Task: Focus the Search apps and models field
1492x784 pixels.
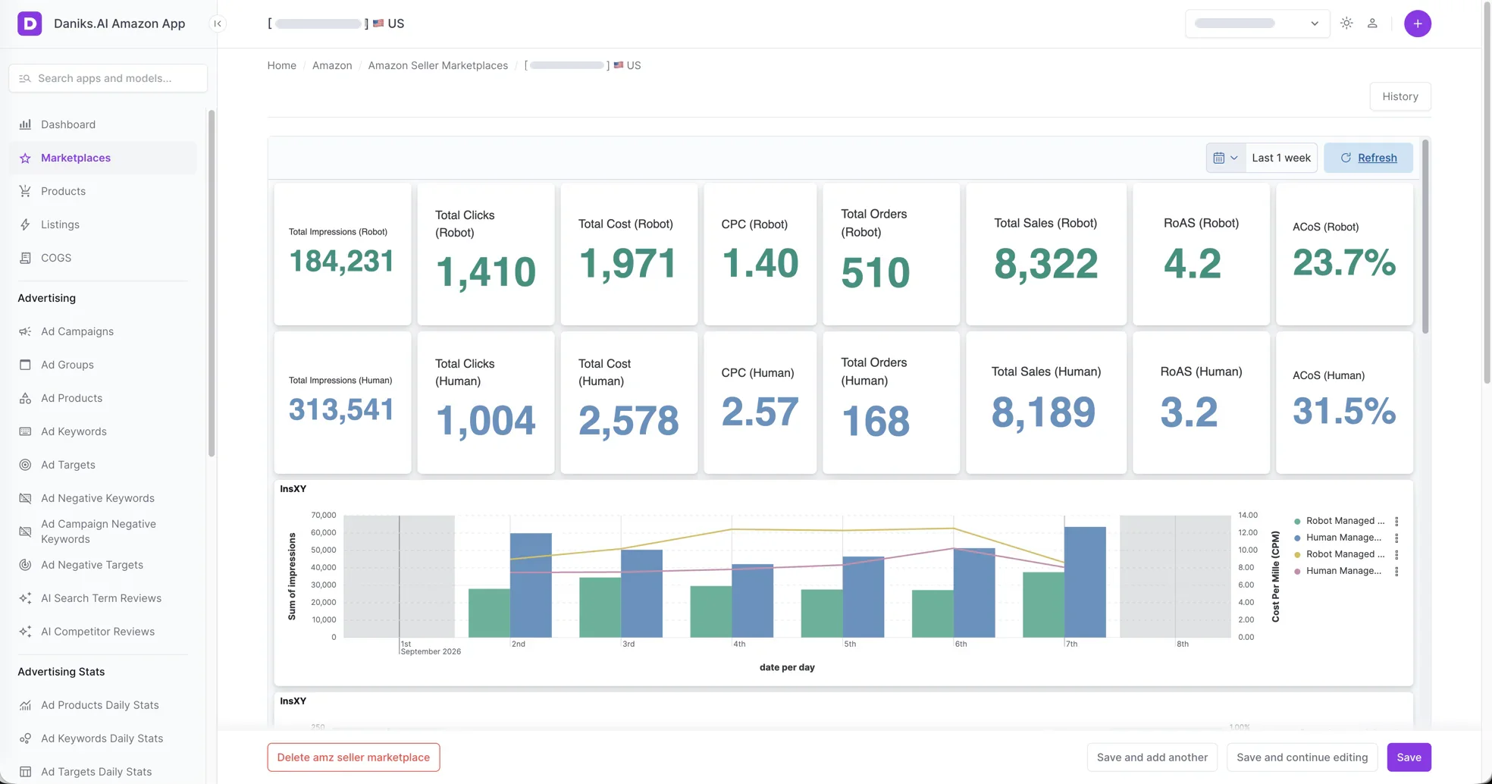Action: (x=108, y=78)
